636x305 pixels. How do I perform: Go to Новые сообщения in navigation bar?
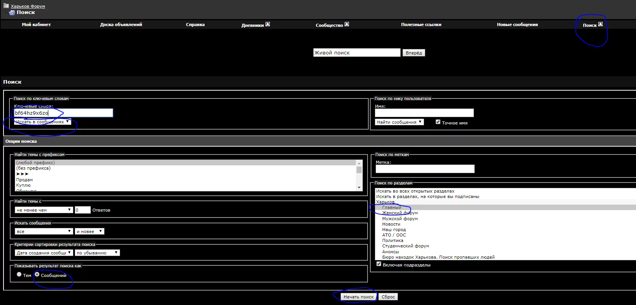pos(517,25)
